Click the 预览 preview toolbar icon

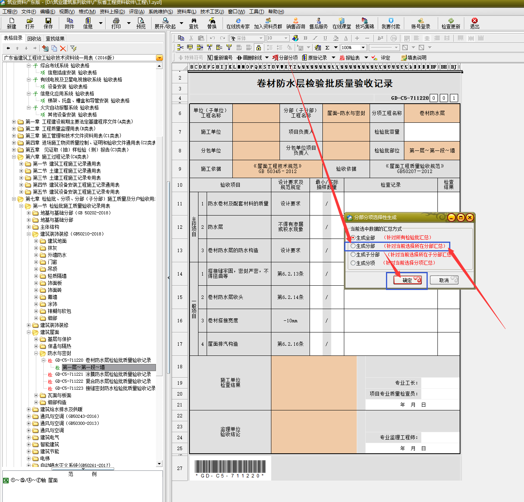click(141, 23)
